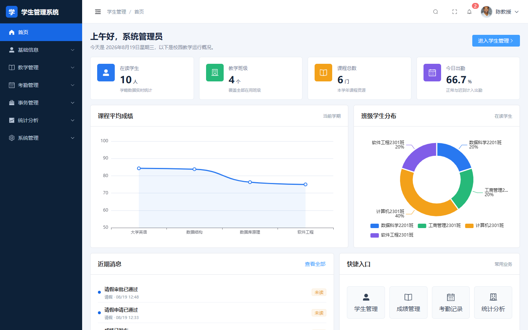Click the blue 在读学生 person icon
Viewport: 528px width, 330px height.
[106, 73]
